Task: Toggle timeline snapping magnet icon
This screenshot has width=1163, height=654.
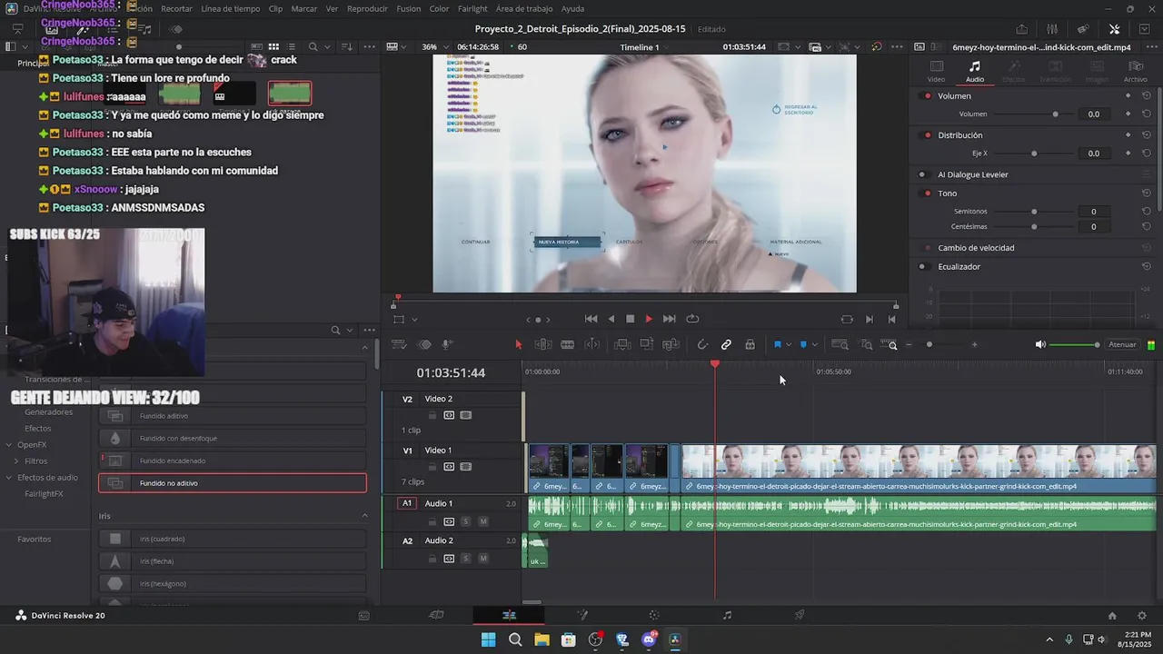Action: [x=702, y=344]
